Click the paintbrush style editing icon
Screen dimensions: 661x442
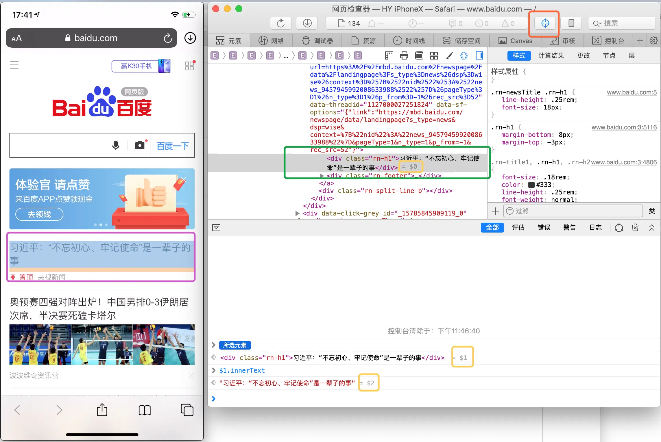449,55
